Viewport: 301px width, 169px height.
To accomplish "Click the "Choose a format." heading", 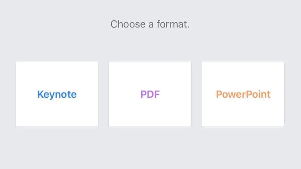I will 150,24.
